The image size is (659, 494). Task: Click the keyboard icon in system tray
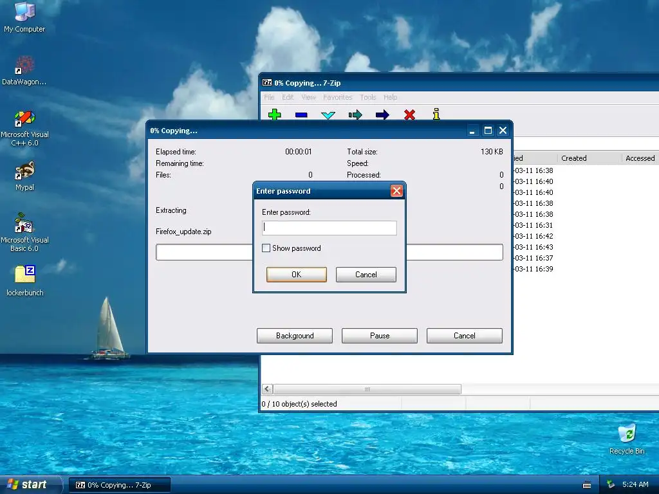pyautogui.click(x=587, y=485)
